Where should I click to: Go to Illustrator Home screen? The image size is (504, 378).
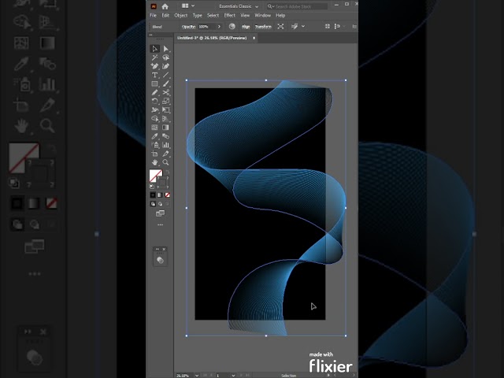pos(165,6)
